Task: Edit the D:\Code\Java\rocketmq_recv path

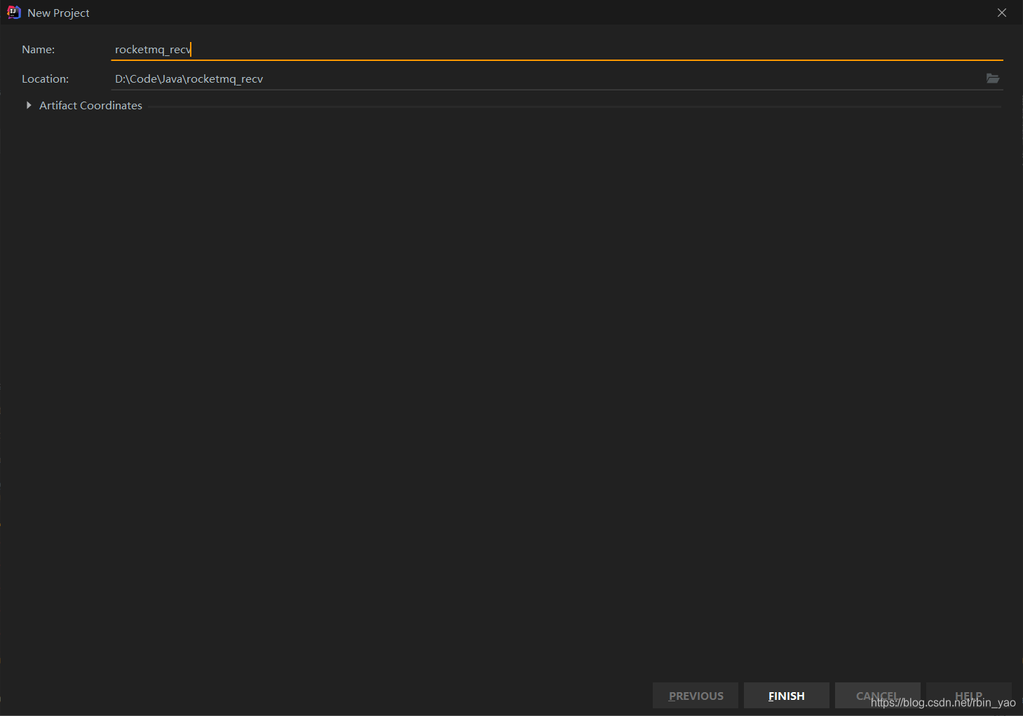Action: click(189, 78)
